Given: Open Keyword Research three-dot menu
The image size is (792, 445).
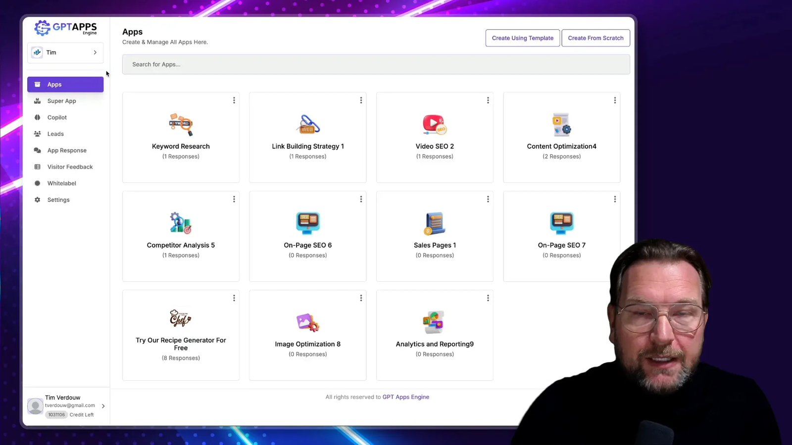Looking at the screenshot, I should (x=234, y=100).
